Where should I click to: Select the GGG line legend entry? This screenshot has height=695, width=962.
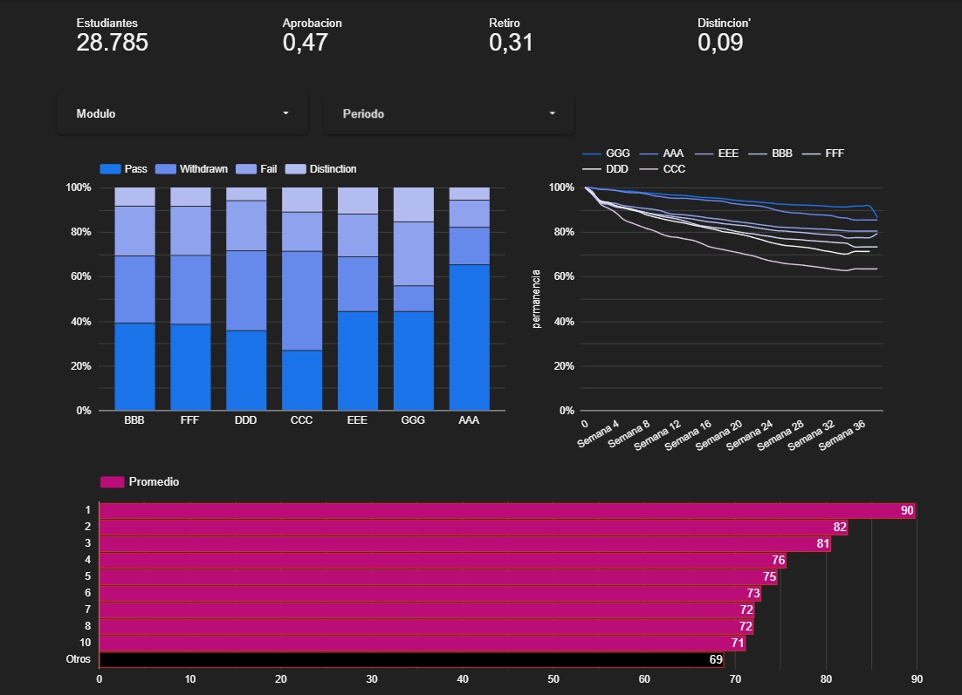pos(606,153)
